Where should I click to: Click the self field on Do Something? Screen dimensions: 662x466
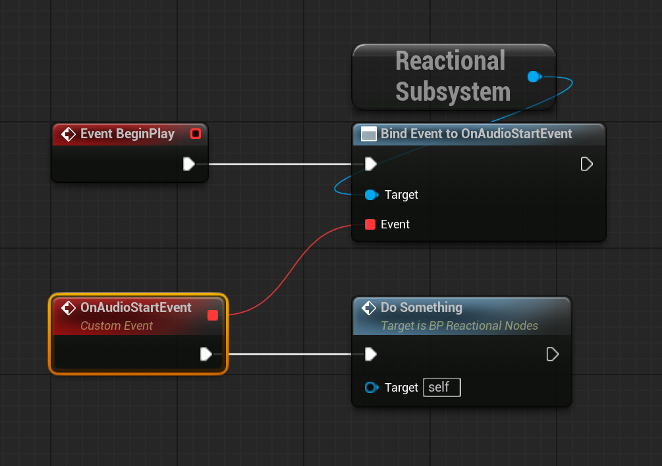[441, 388]
